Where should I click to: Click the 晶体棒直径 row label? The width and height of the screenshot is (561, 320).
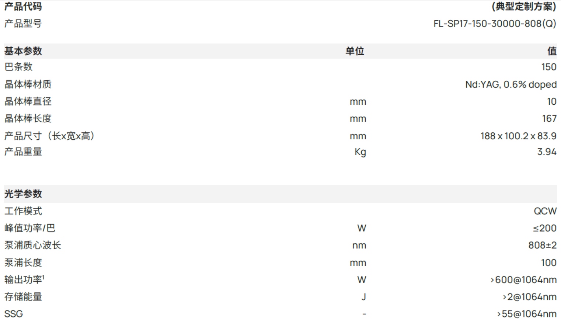[28, 101]
